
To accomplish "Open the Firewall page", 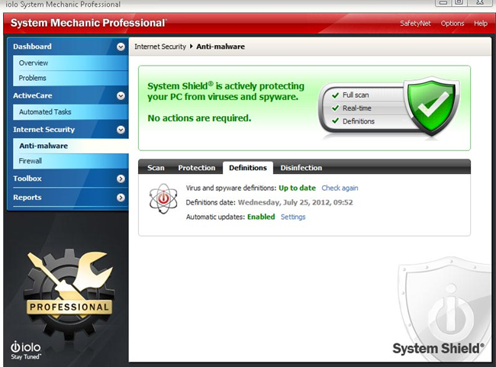I will coord(70,161).
